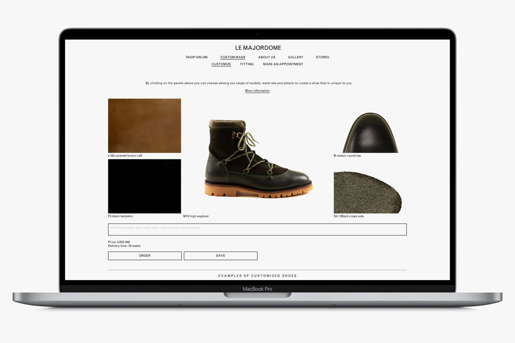Select the black crepe sole panel

coord(368,192)
